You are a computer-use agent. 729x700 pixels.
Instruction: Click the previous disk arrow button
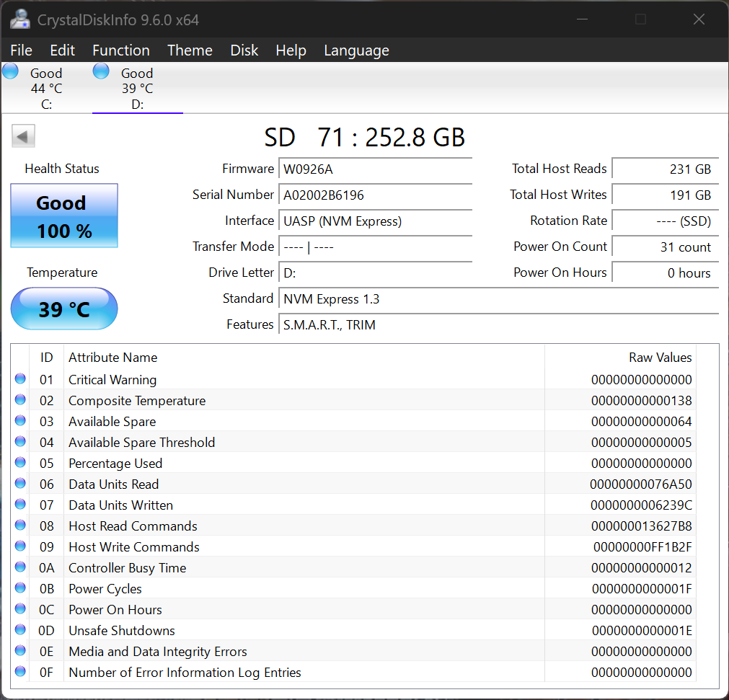click(23, 136)
